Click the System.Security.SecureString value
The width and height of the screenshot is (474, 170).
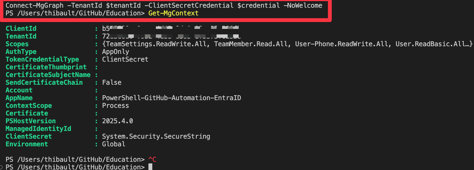point(156,136)
